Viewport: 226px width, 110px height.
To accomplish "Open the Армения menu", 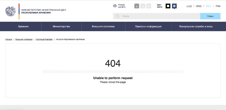I will click(23, 26).
